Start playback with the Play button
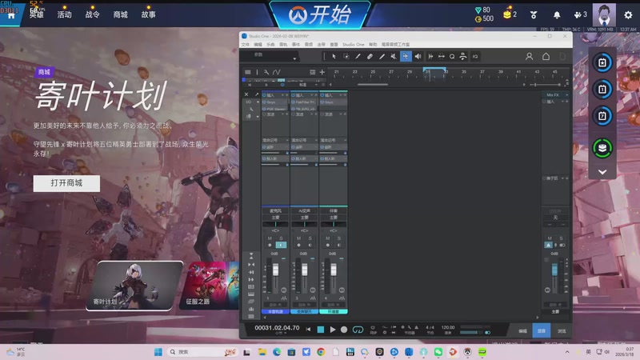The height and width of the screenshot is (360, 640). click(x=333, y=330)
